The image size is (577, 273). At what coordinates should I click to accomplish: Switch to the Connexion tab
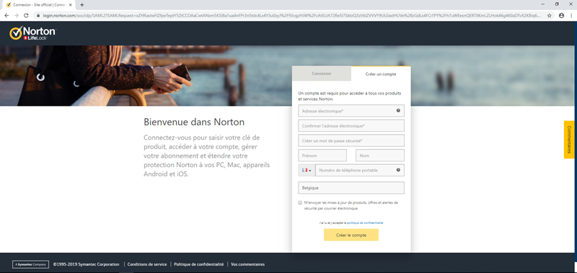[x=321, y=73]
